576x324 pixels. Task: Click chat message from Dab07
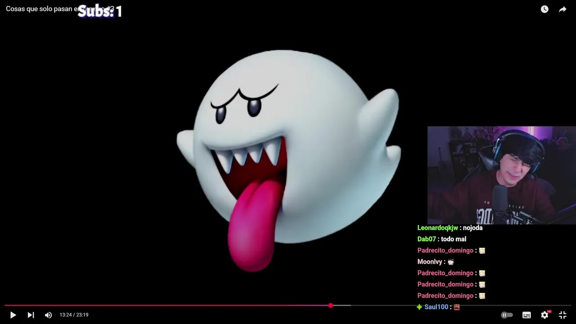coord(454,239)
